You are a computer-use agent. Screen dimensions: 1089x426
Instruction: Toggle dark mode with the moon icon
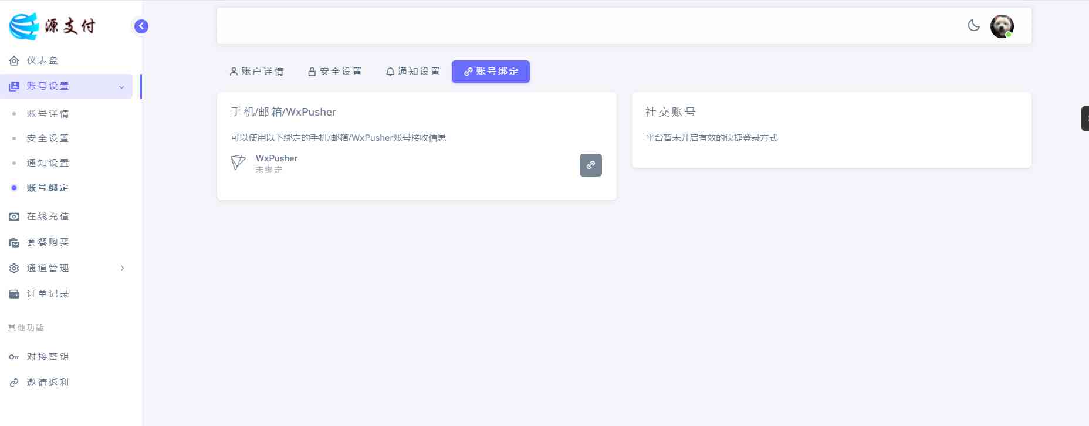click(x=973, y=25)
